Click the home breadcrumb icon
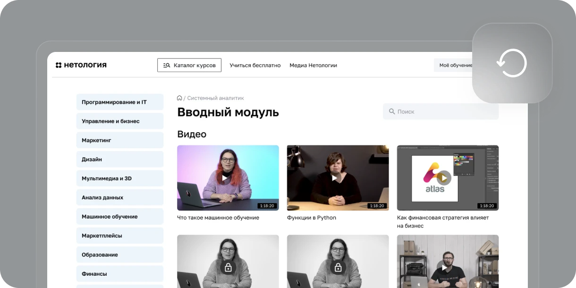The width and height of the screenshot is (576, 288). (x=179, y=98)
